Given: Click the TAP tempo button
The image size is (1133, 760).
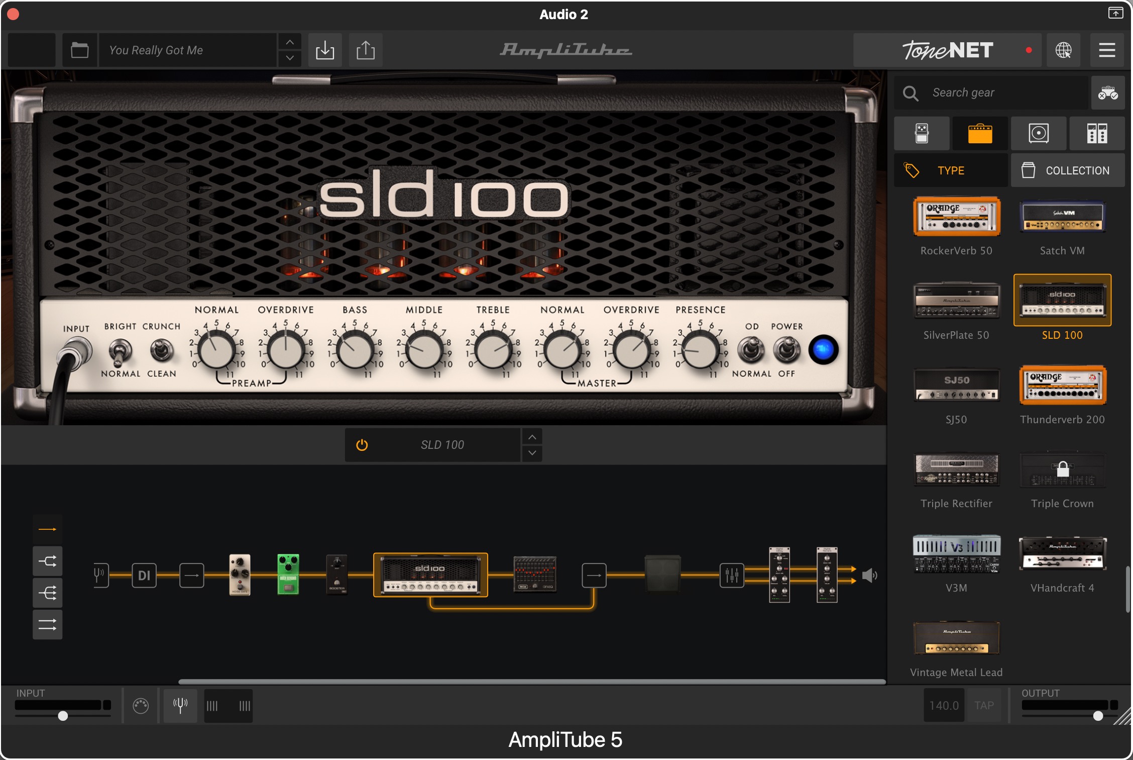Looking at the screenshot, I should coord(984,706).
